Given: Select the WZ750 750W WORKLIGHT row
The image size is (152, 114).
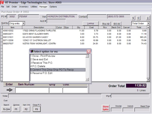Looking at the screenshot, I should click(74, 44).
